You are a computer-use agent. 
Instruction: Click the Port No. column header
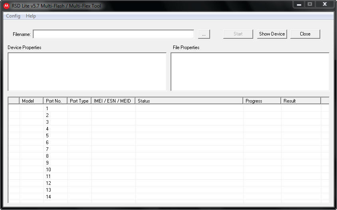click(x=55, y=101)
